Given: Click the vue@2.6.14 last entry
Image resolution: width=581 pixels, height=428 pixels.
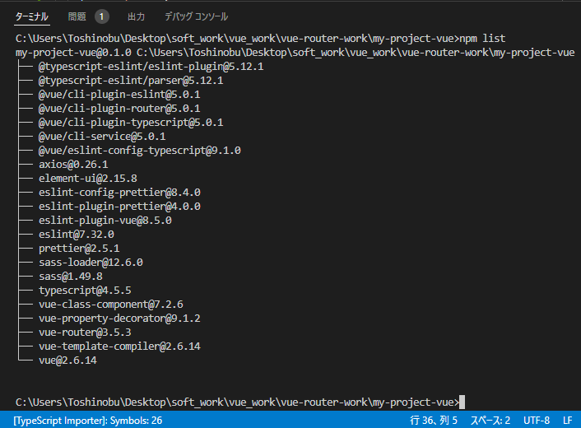Looking at the screenshot, I should tap(67, 361).
